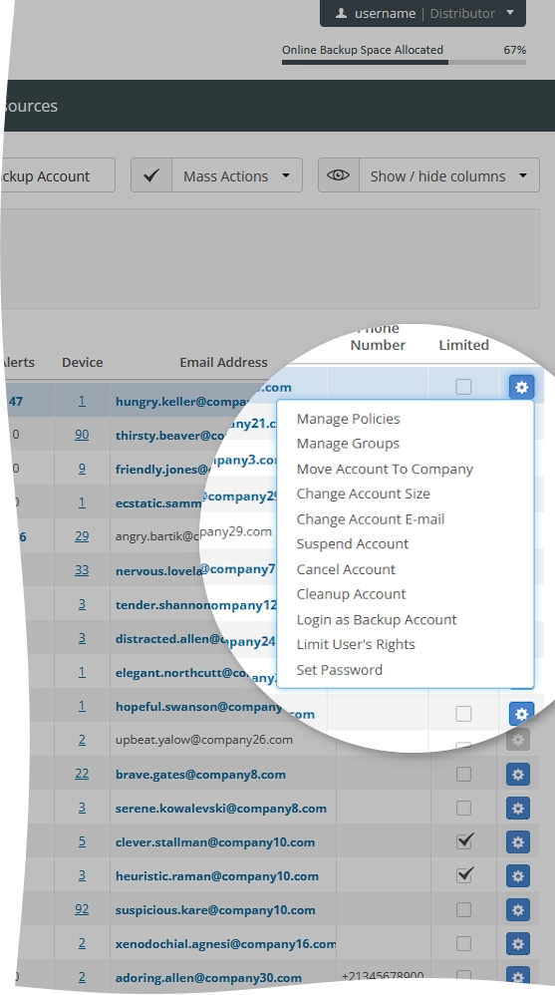This screenshot has width=555, height=995.
Task: Click gear icon for heuristic.raman@company10.com
Action: click(x=517, y=876)
